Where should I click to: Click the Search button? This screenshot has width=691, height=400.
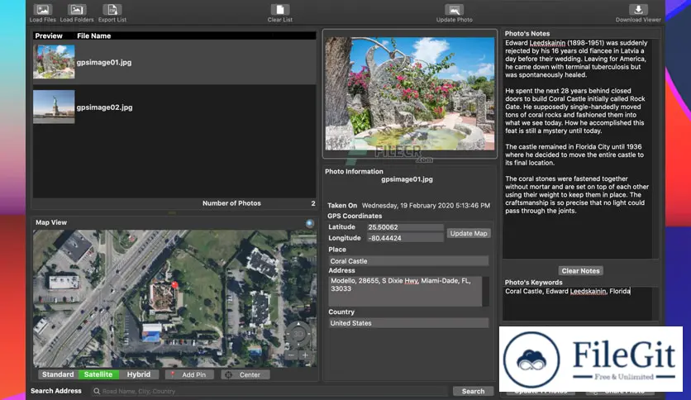pyautogui.click(x=473, y=391)
